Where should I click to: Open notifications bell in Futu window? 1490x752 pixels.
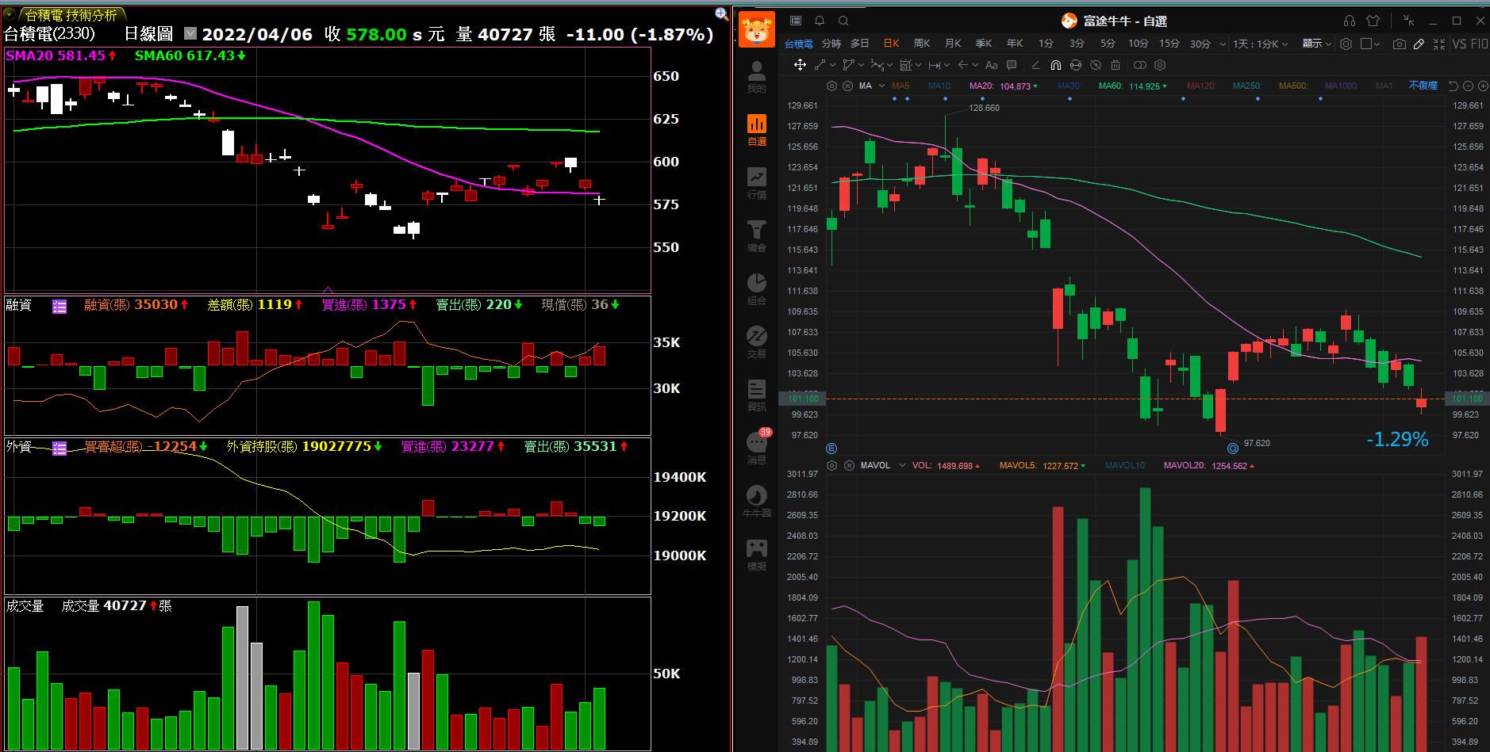(820, 21)
